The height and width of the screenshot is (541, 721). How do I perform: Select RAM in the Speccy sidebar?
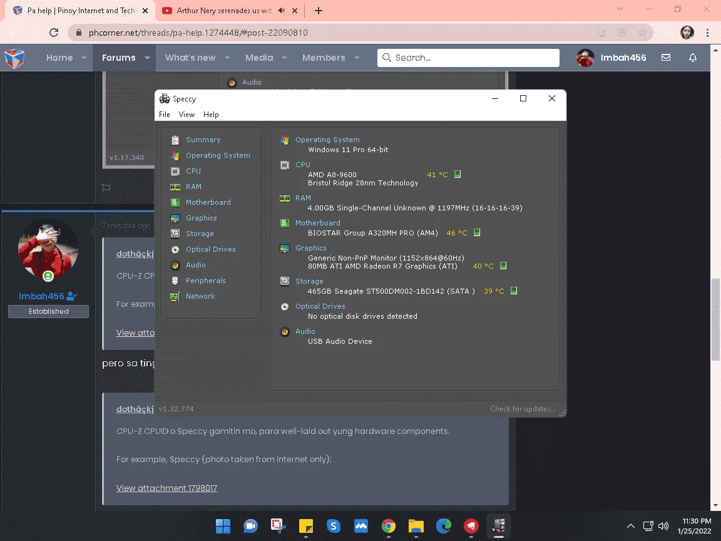193,187
